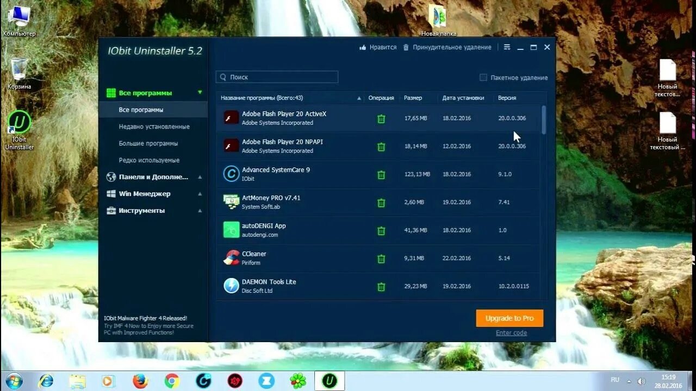The height and width of the screenshot is (391, 696).
Task: Click size 41,36 MB of autoDENGI App
Action: [x=416, y=230]
